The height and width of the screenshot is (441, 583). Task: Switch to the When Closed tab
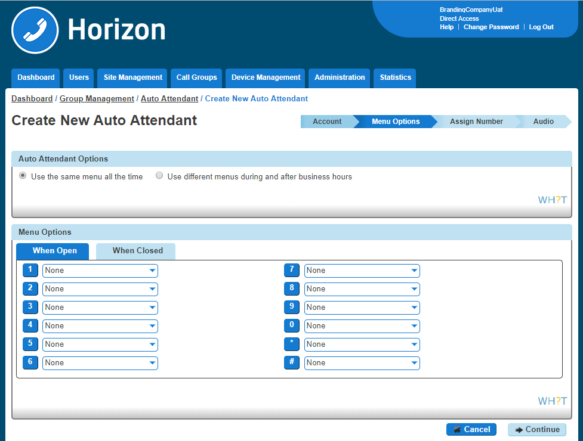coord(135,251)
